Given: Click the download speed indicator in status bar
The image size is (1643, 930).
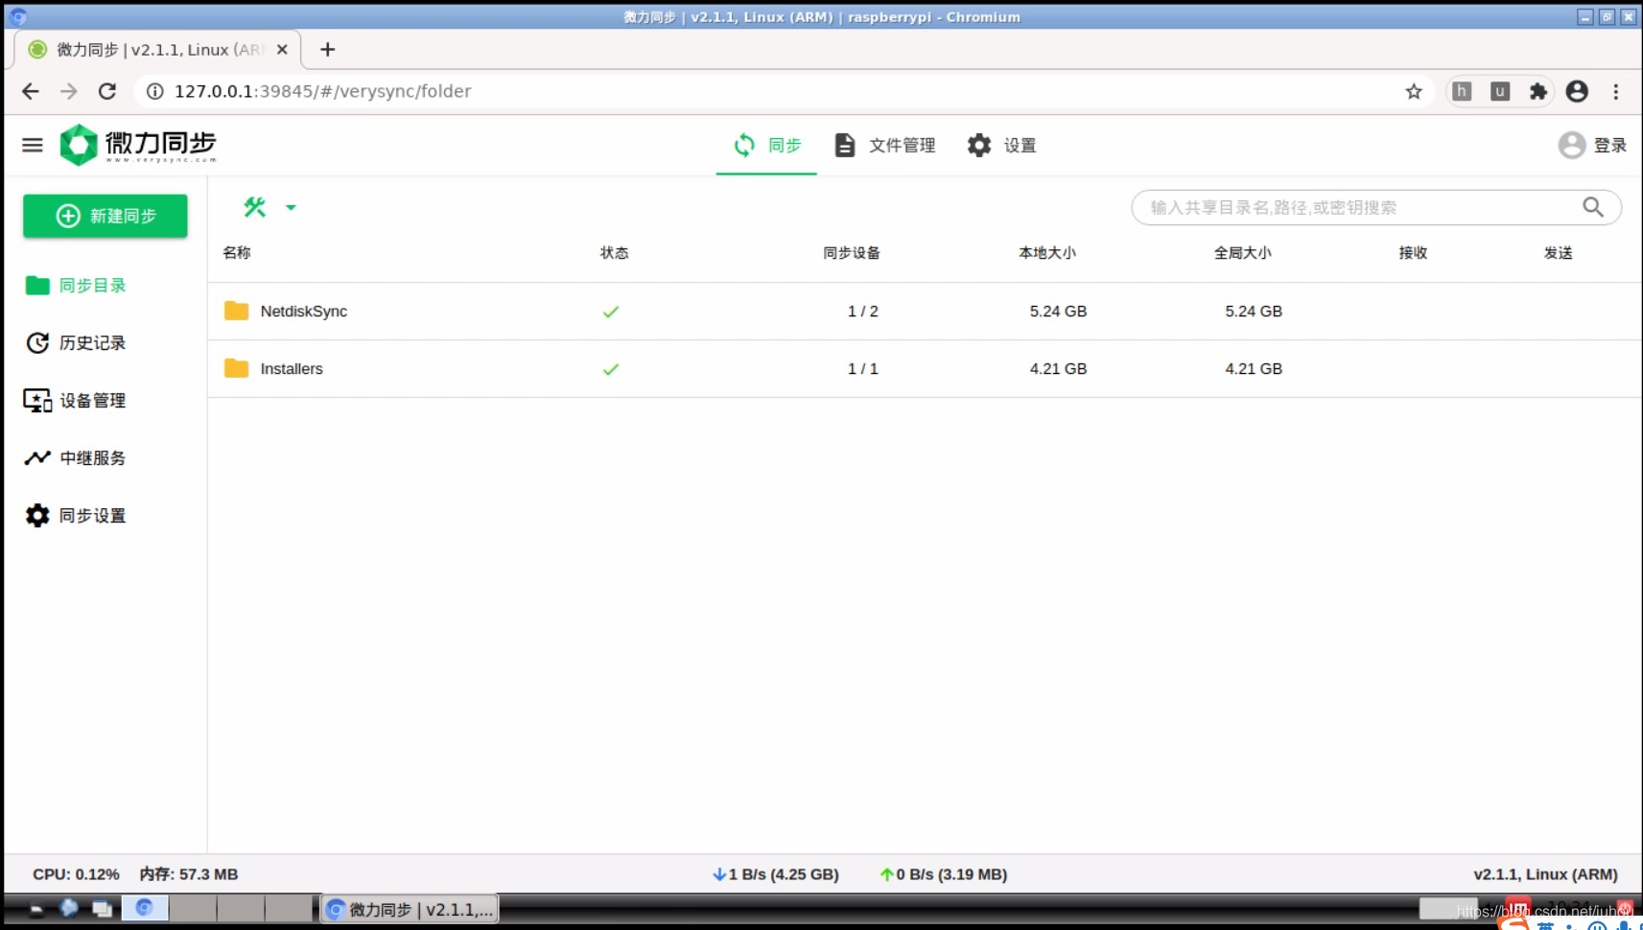Looking at the screenshot, I should (x=776, y=874).
